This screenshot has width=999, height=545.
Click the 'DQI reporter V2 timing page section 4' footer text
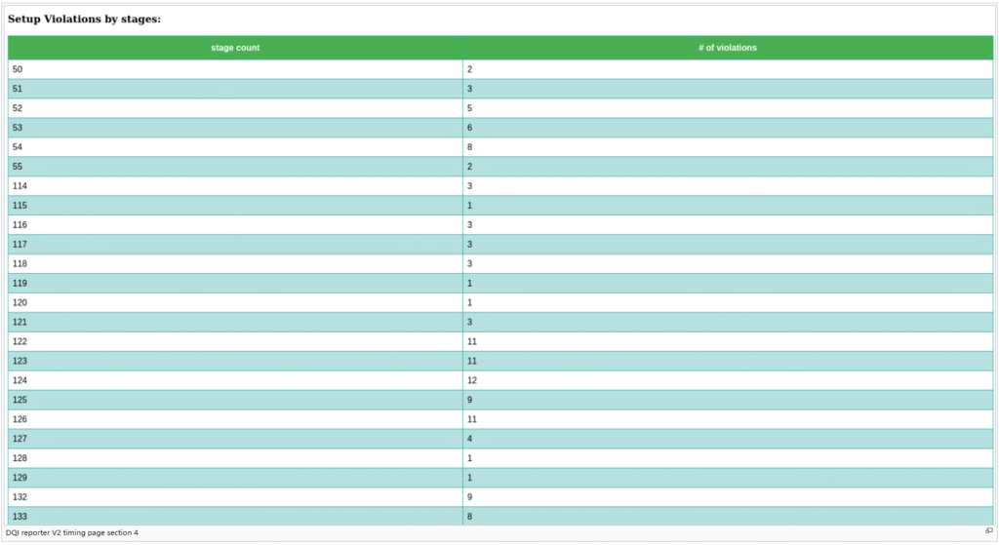pos(72,533)
